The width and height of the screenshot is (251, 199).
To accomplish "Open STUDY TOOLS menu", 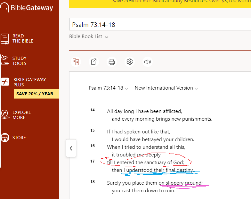I will tap(19, 61).
